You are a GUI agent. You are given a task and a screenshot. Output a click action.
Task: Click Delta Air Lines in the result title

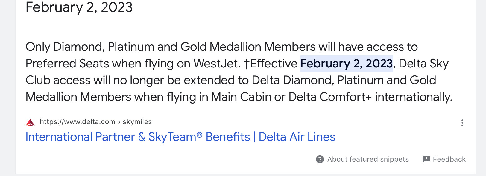click(297, 137)
